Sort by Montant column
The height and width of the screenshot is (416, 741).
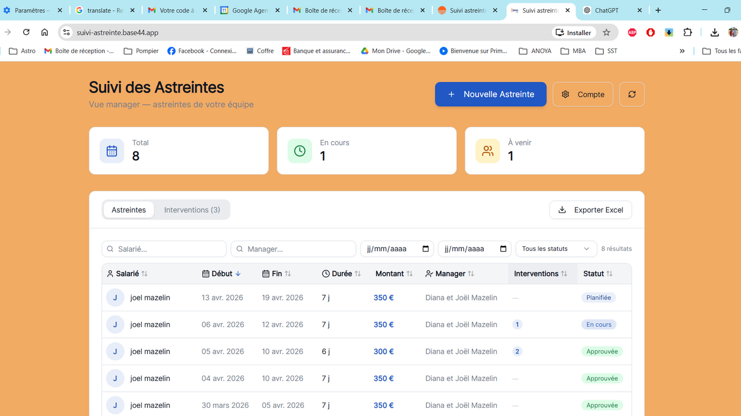point(394,274)
